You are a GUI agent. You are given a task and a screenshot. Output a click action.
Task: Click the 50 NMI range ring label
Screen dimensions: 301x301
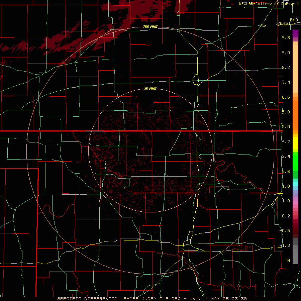pos(150,88)
